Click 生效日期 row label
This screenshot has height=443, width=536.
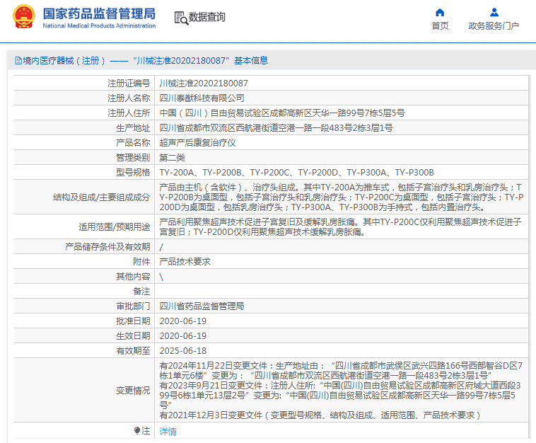(x=133, y=336)
